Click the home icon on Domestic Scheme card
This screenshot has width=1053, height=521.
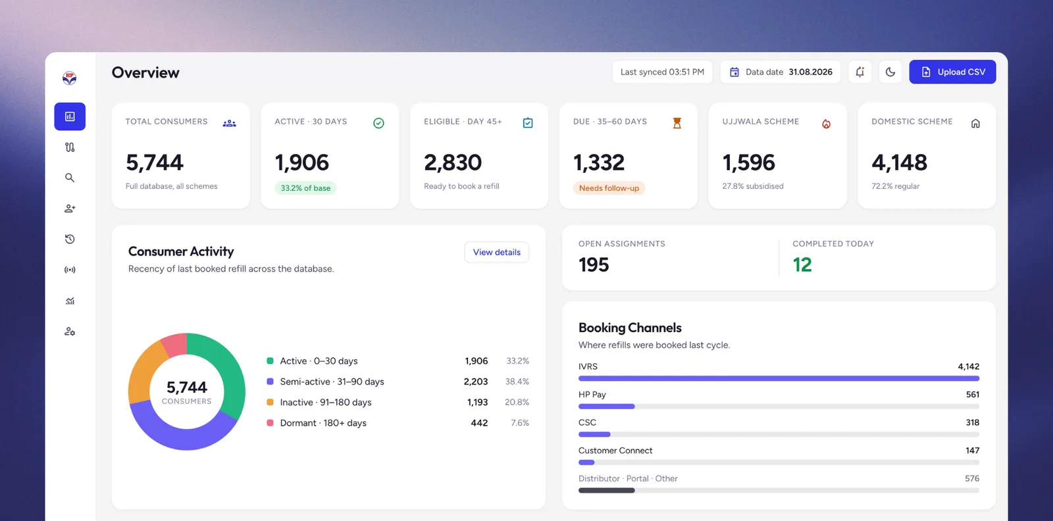pyautogui.click(x=975, y=123)
